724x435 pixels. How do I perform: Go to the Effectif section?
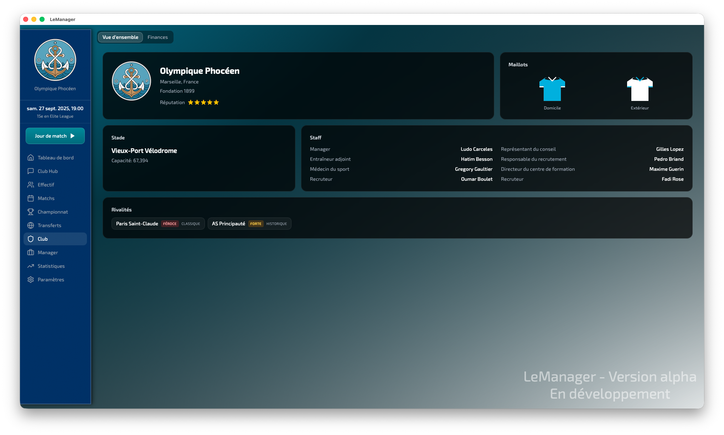55,185
